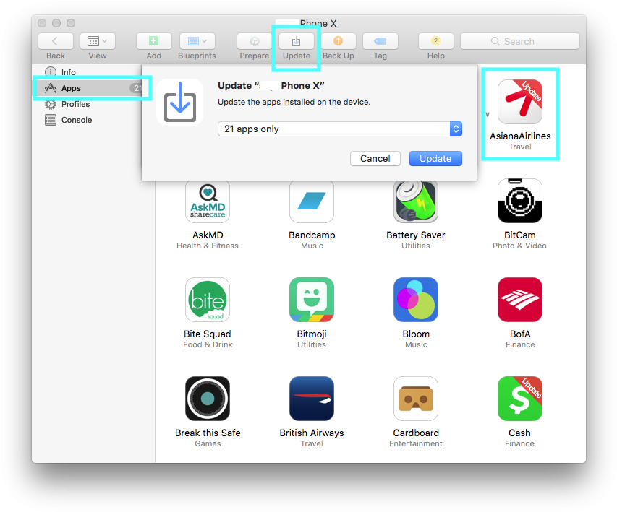Click the 'AskMD' app name label
The image size is (617, 512).
point(208,235)
